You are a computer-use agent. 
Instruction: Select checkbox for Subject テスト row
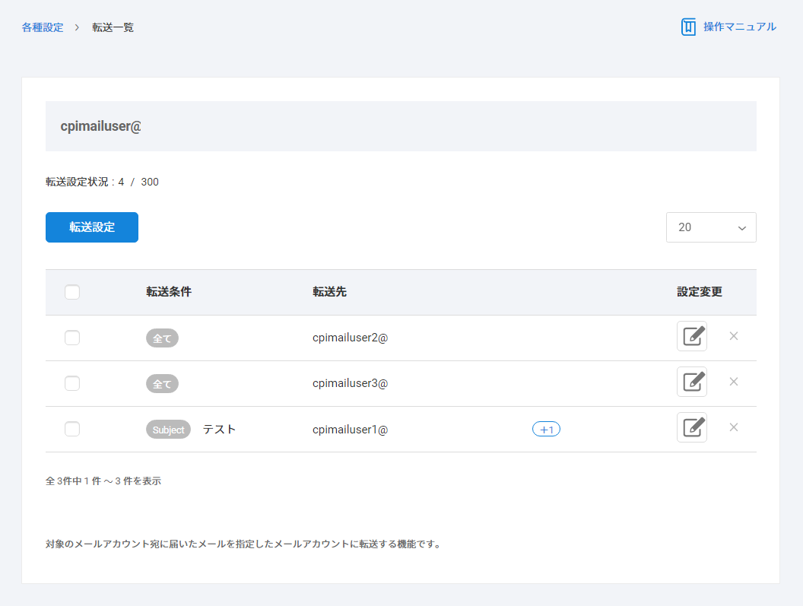click(x=72, y=429)
